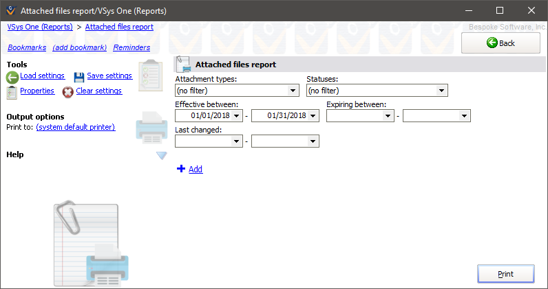Go to VSys One (Reports) breadcrumb
The image size is (548, 289).
point(41,27)
